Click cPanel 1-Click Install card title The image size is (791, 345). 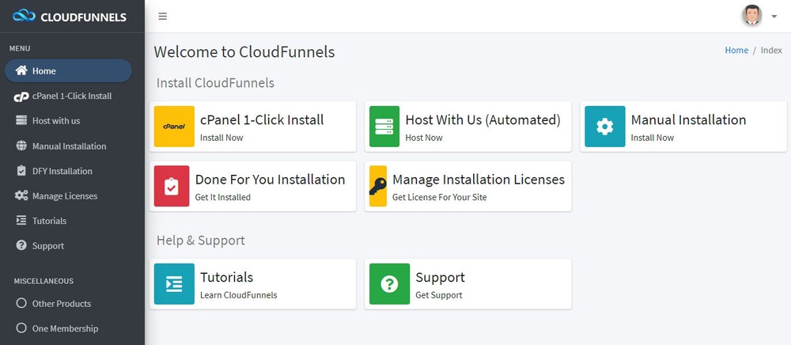tap(262, 119)
